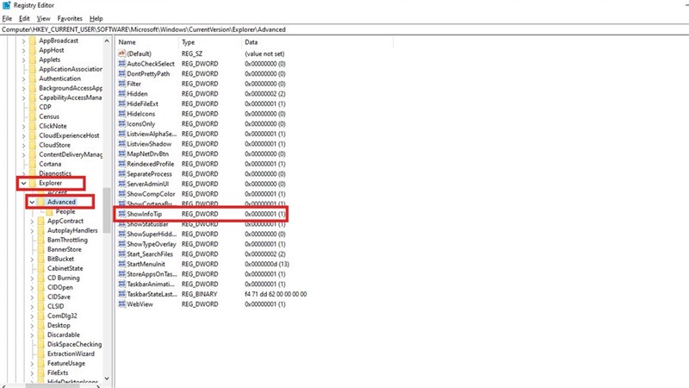The image size is (689, 388).
Task: Select the DiskSpaceChecking key
Action: 74,344
